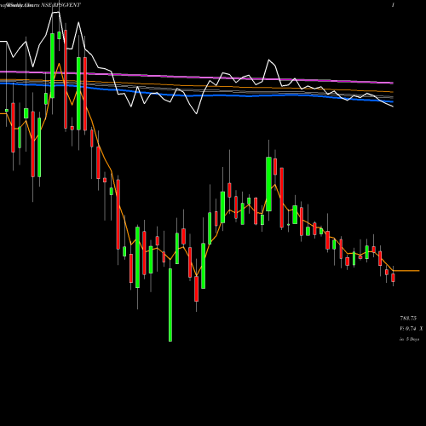Click the flat orange line extension after the last candle
The height and width of the screenshot is (426, 426).
click(406, 271)
